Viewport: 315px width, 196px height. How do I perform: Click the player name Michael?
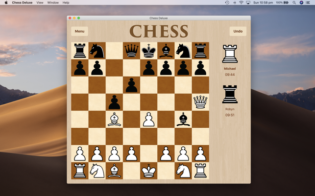point(230,69)
